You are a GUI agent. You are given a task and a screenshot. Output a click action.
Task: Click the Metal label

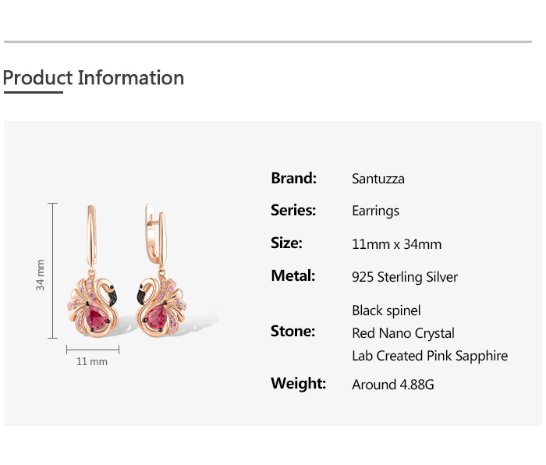pyautogui.click(x=292, y=275)
